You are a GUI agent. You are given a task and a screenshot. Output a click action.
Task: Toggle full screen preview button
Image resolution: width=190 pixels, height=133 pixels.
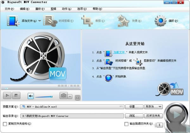point(78,97)
